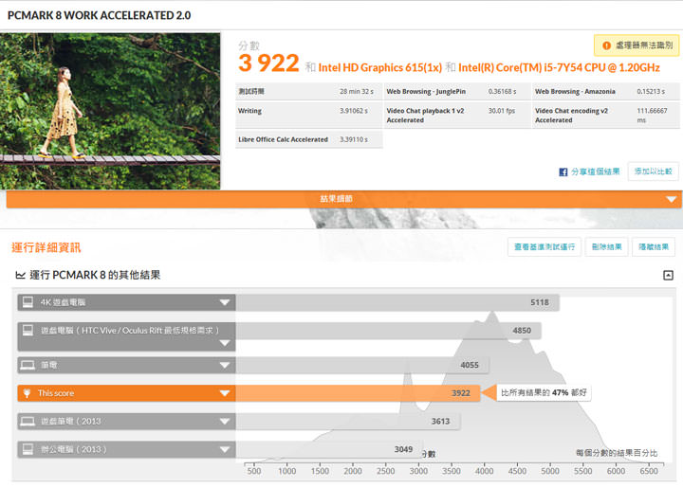Open the 4K gaming PC row dropdown arrow

[225, 303]
